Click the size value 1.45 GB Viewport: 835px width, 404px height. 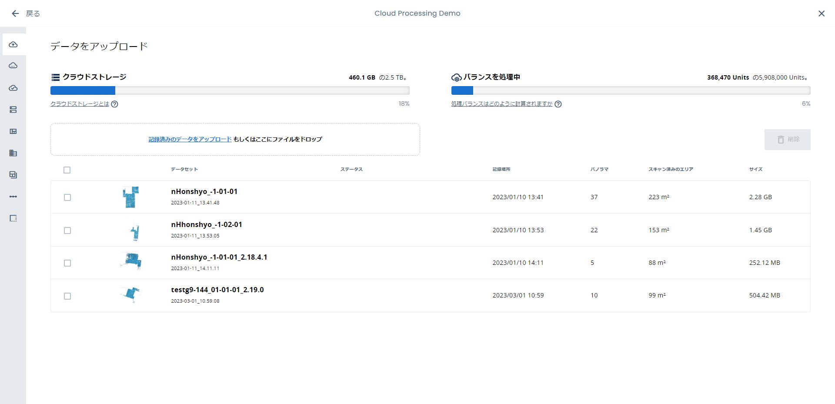761,230
